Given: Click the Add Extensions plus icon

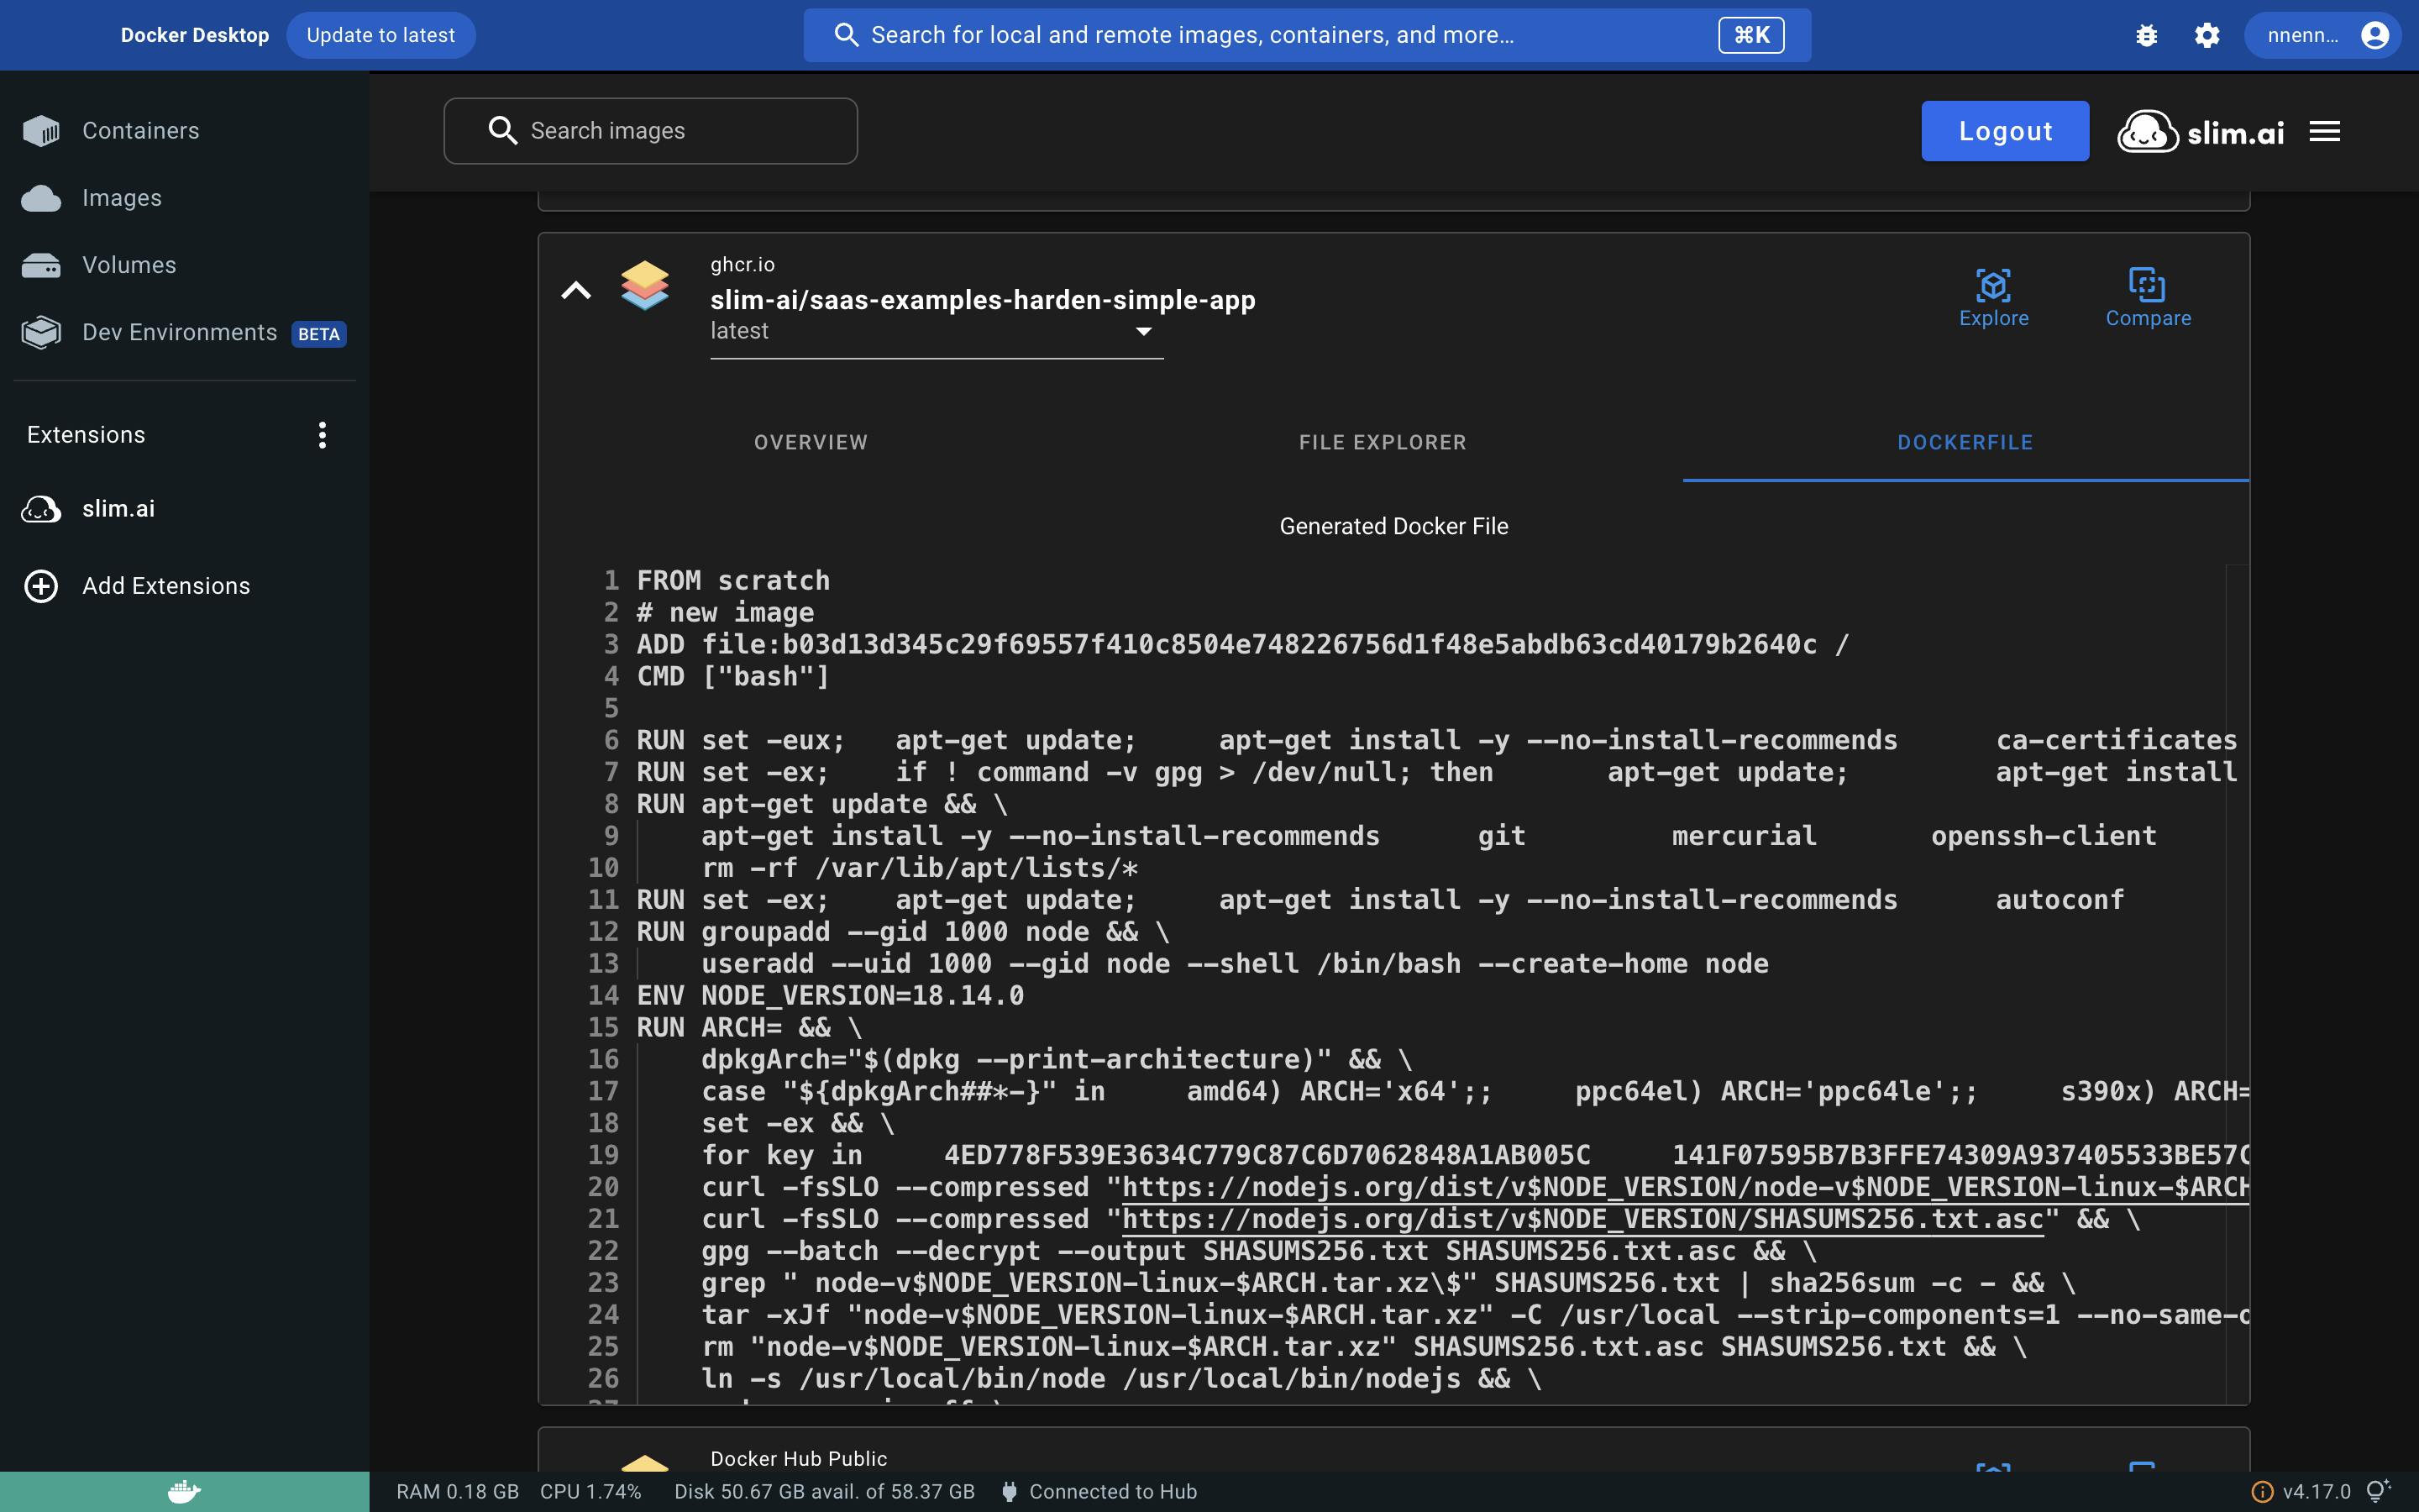Looking at the screenshot, I should click(41, 586).
